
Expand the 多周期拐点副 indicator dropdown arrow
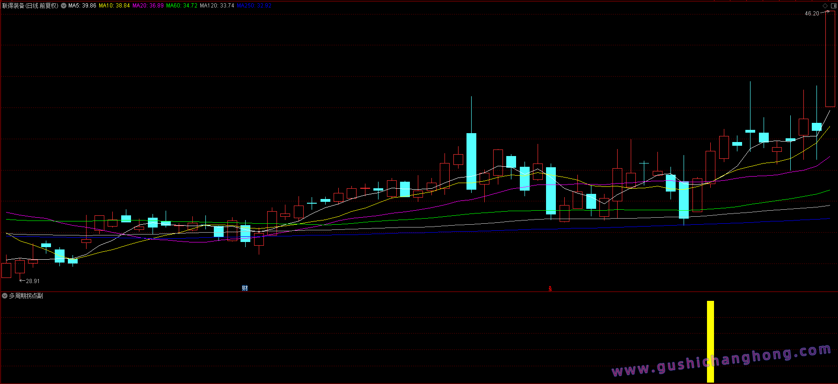click(x=5, y=296)
